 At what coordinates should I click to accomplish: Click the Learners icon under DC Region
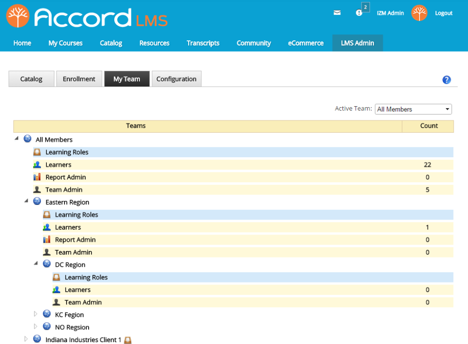point(57,290)
